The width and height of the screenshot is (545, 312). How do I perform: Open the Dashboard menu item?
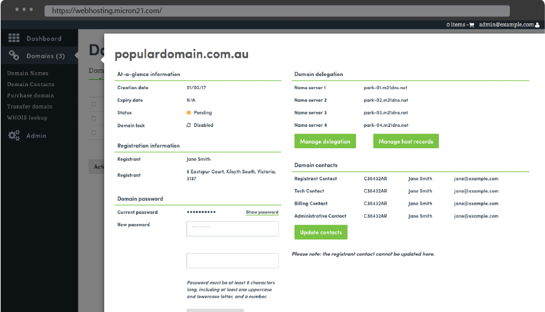click(44, 38)
